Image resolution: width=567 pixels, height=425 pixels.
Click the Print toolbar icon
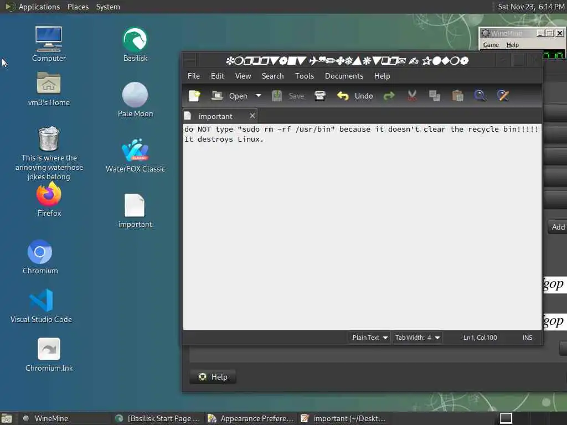(x=320, y=96)
